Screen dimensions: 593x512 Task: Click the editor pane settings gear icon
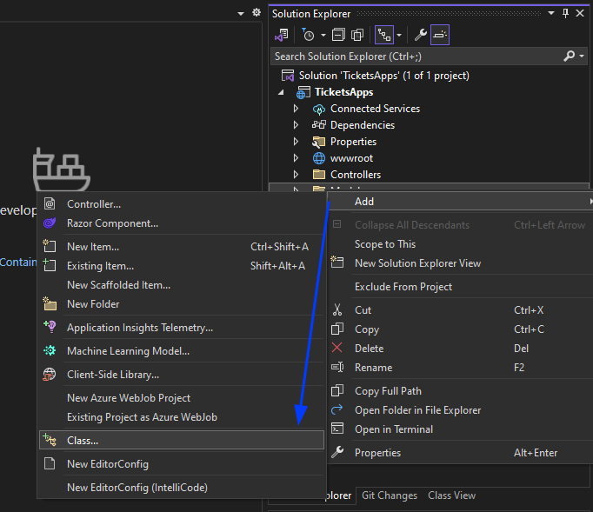257,13
